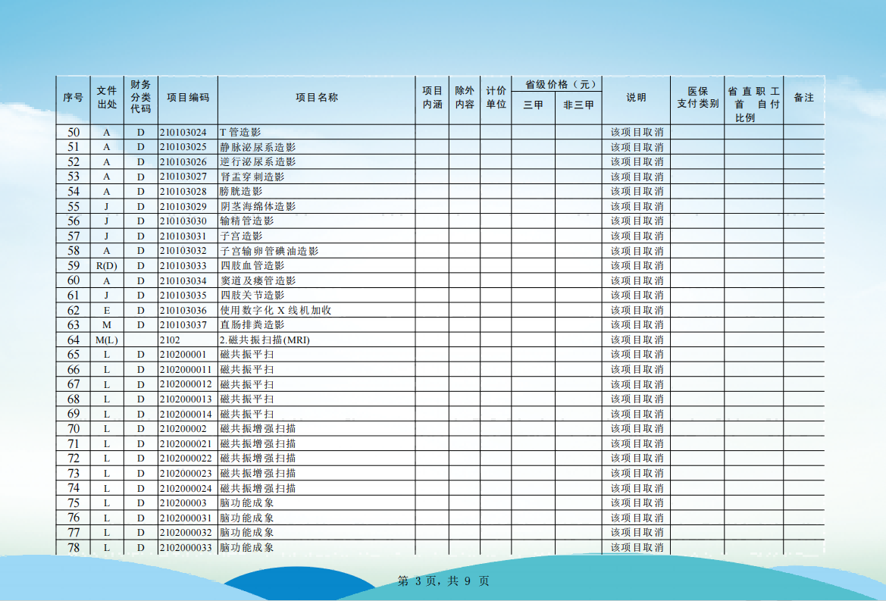The width and height of the screenshot is (886, 601).
Task: Click the 省级价格（元）header
Action: [560, 85]
